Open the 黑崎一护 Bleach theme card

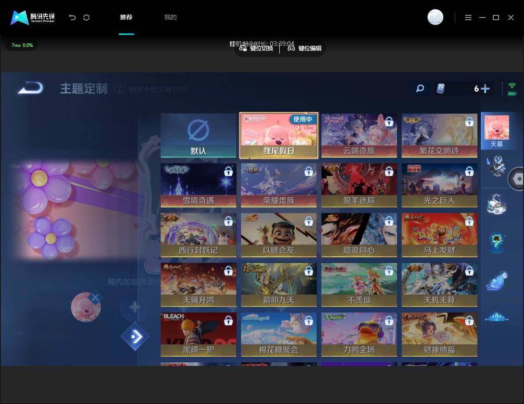(199, 335)
